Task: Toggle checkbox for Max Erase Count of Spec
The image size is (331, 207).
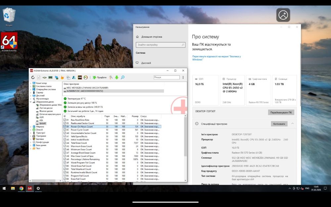Action: [65, 156]
